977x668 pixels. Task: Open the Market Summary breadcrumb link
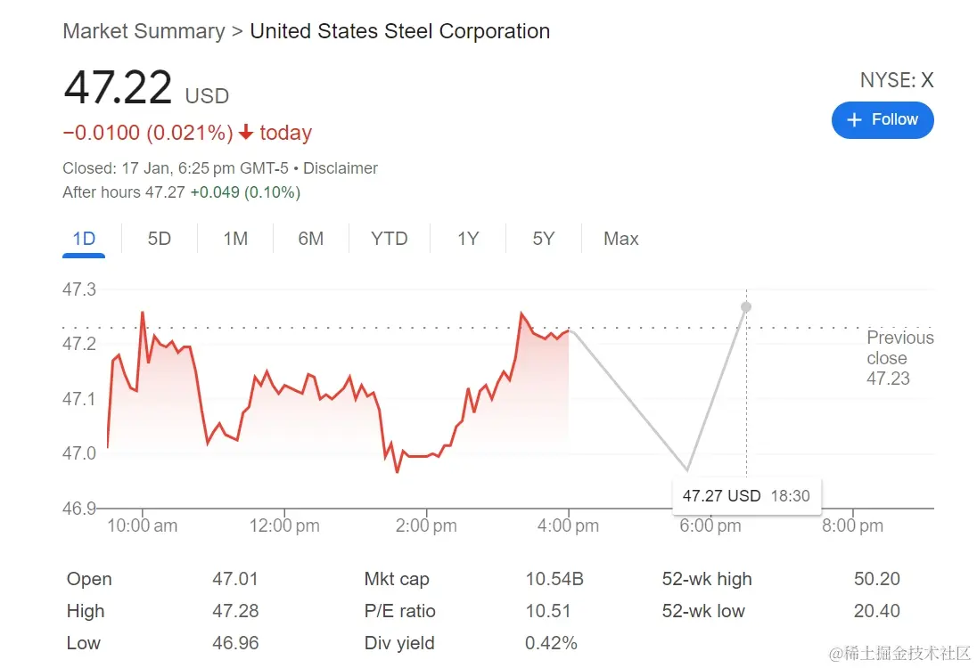click(x=144, y=31)
